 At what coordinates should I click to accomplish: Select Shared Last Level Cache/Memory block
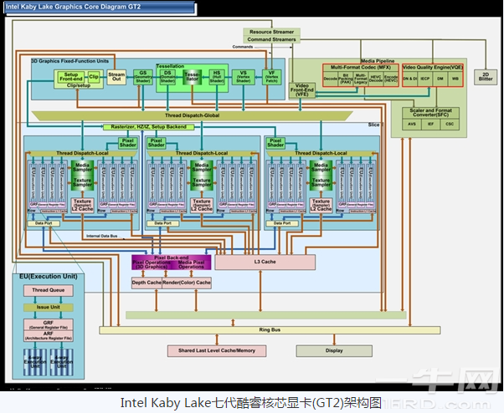217,351
